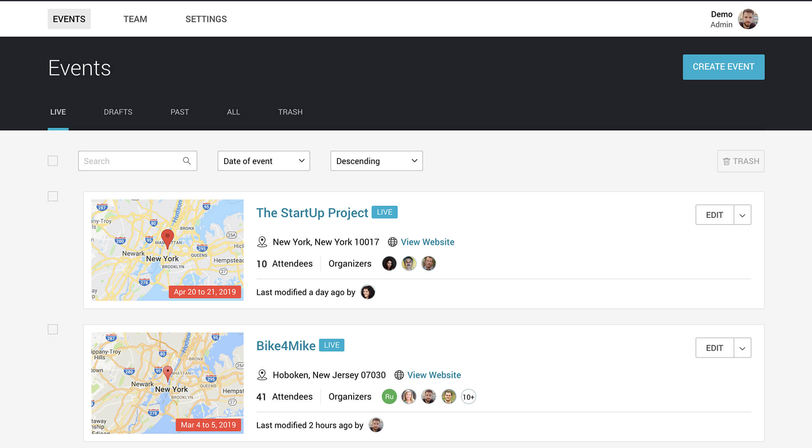812x448 pixels.
Task: Click the Search events input field
Action: [x=130, y=161]
